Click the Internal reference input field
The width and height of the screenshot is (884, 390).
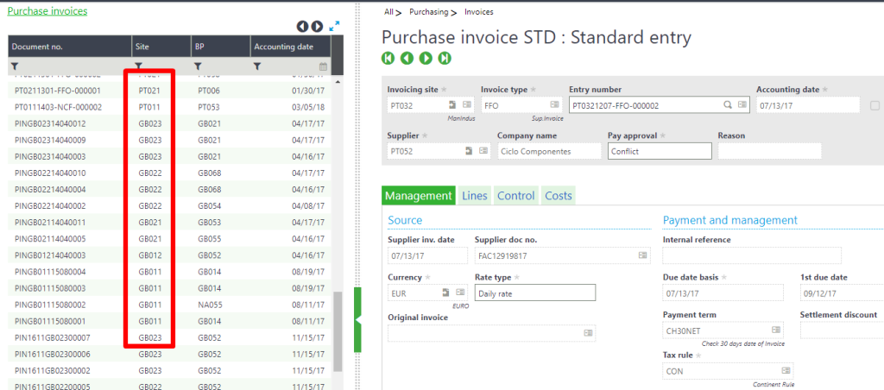[751, 255]
